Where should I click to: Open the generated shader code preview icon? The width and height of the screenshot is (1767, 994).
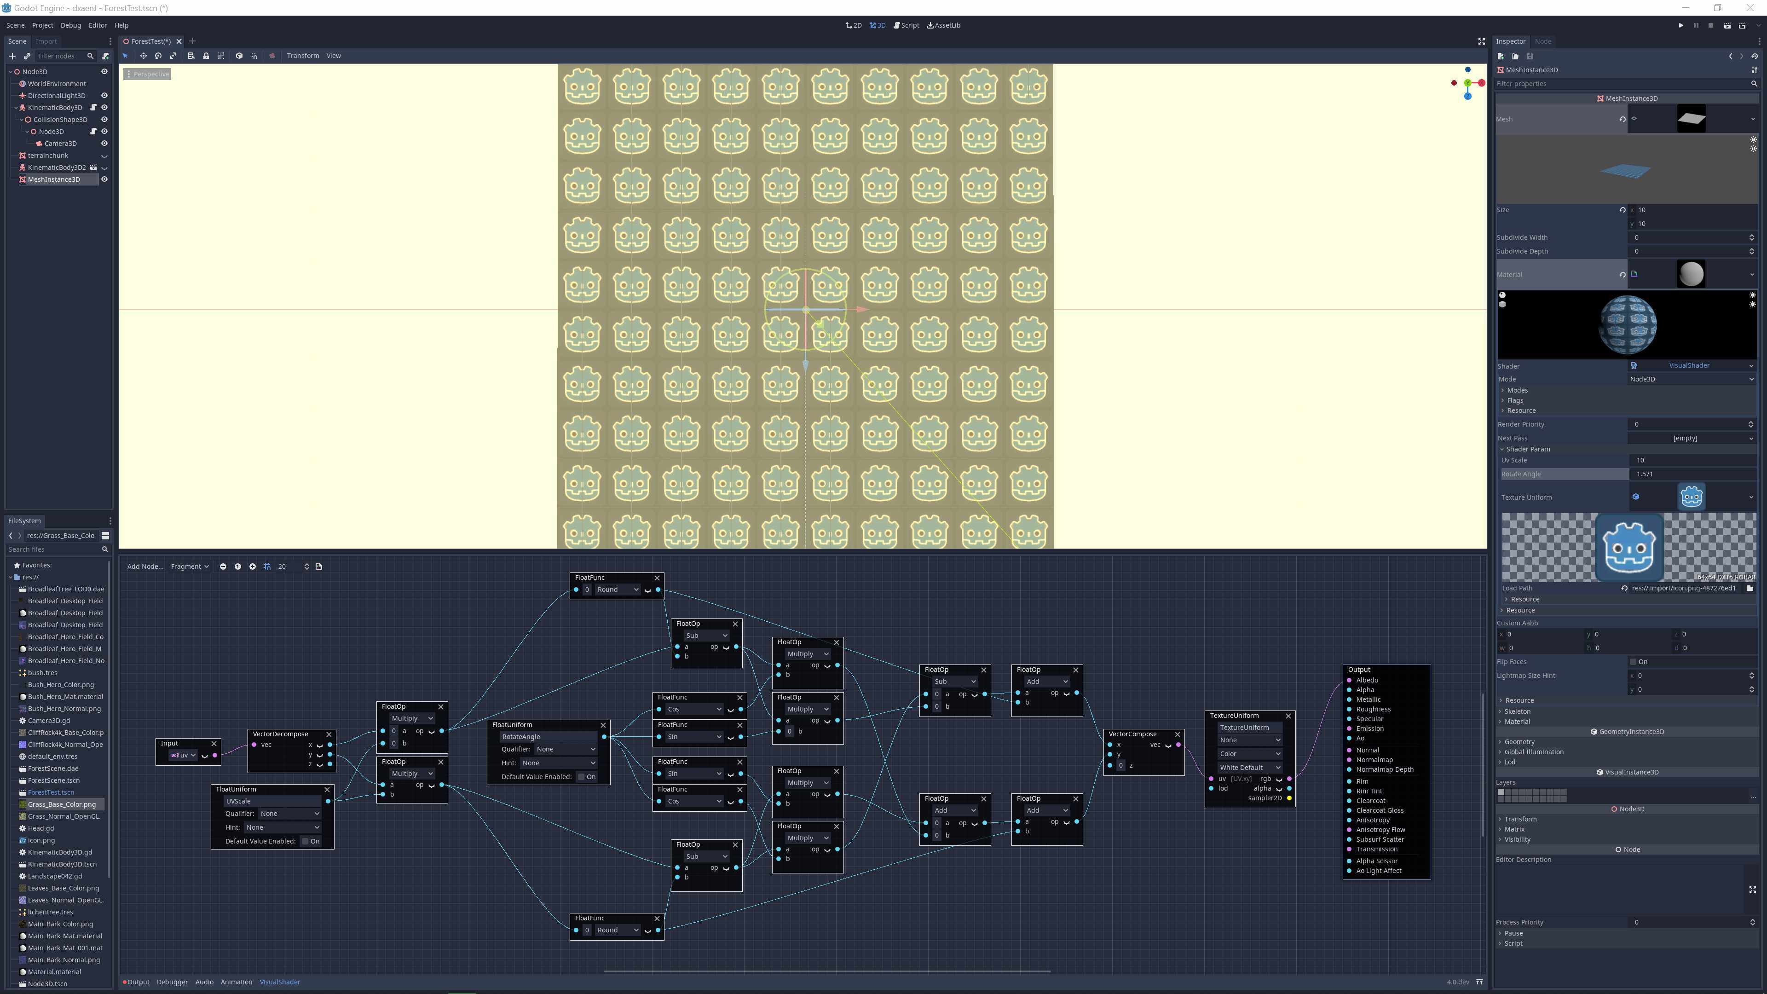[319, 566]
